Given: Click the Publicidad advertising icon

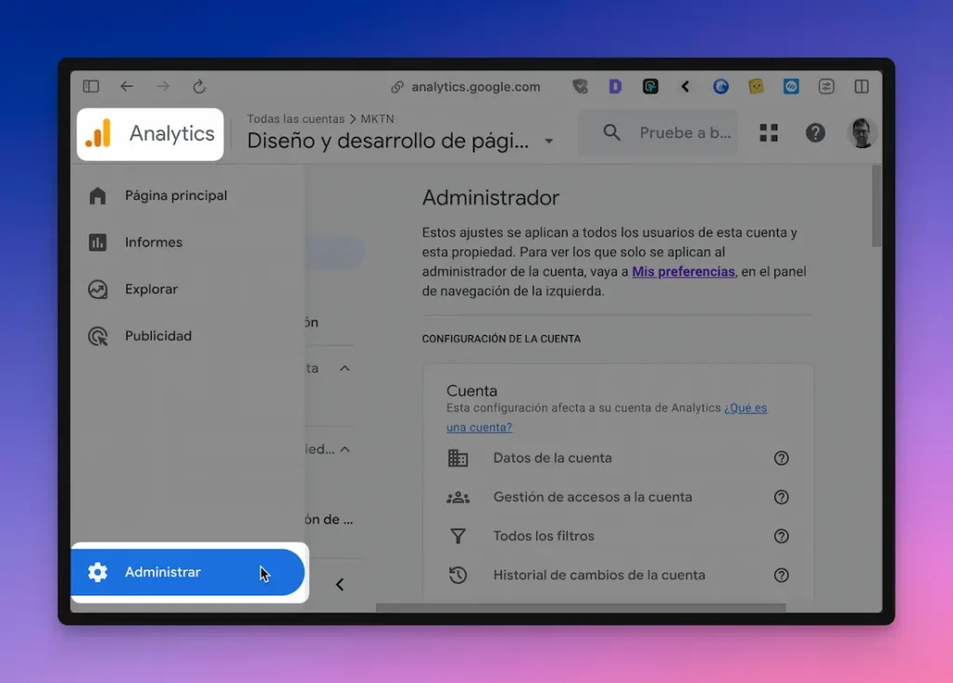Looking at the screenshot, I should point(99,336).
